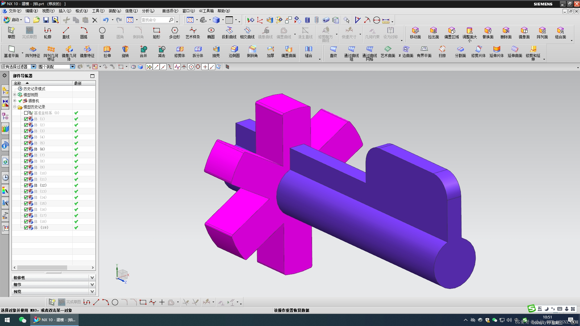Open the 旋转 revolve tool

tap(125, 52)
